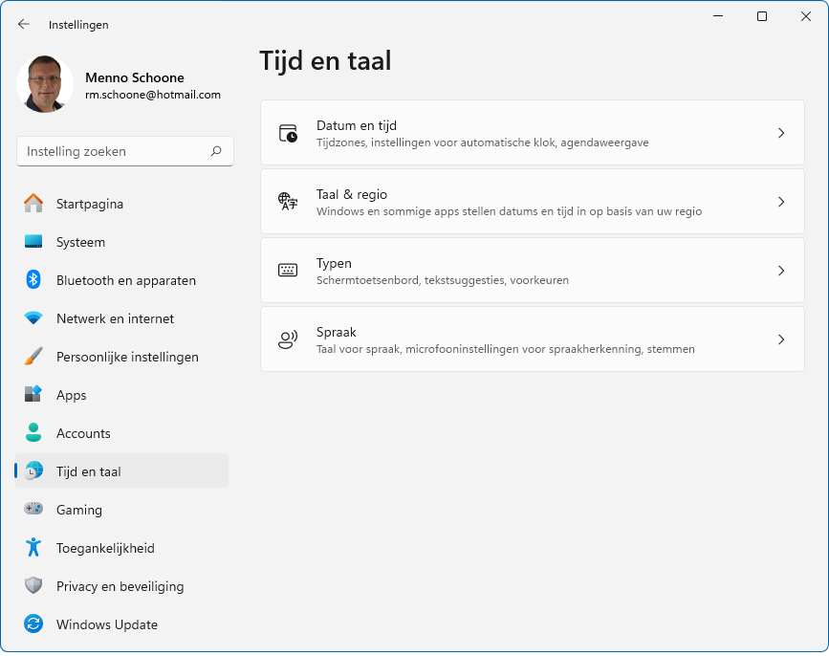
Task: Select the Systeem monitor icon
Action: [33, 242]
